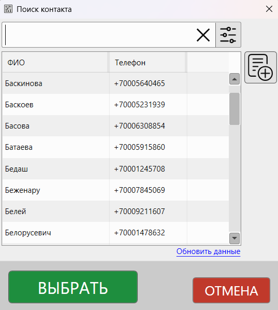Sort by Телефон column header
Screen dimensions: 278x310
point(148,63)
